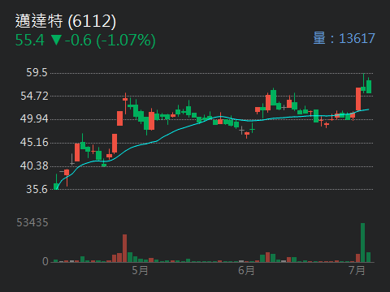The image size is (390, 292).
Task: Click the volume label 量：13617
Action: (344, 38)
